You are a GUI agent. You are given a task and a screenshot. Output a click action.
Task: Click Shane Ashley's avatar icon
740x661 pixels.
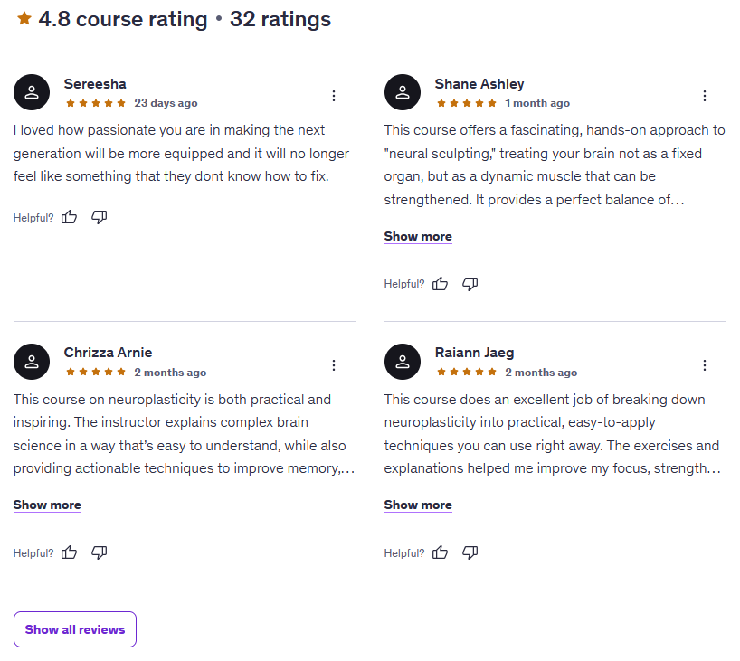point(403,92)
